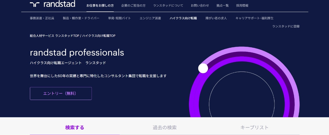
Task: Select 製造・軽作業・ドライバー category
Action: point(81,18)
